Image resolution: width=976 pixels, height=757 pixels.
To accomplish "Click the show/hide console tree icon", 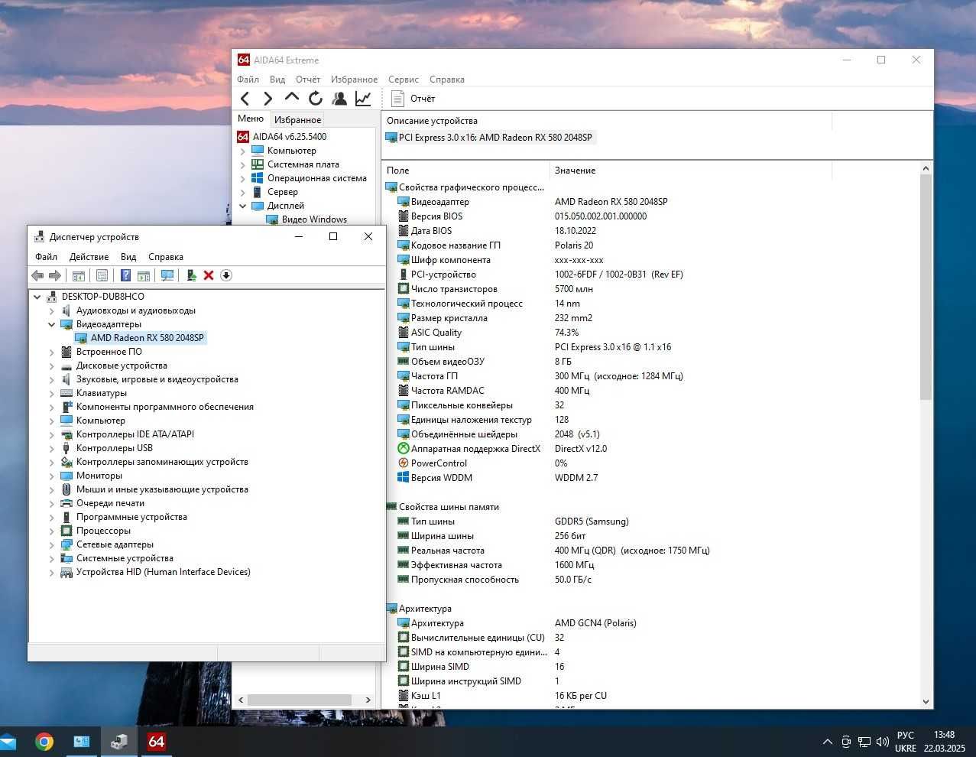I will click(x=78, y=275).
